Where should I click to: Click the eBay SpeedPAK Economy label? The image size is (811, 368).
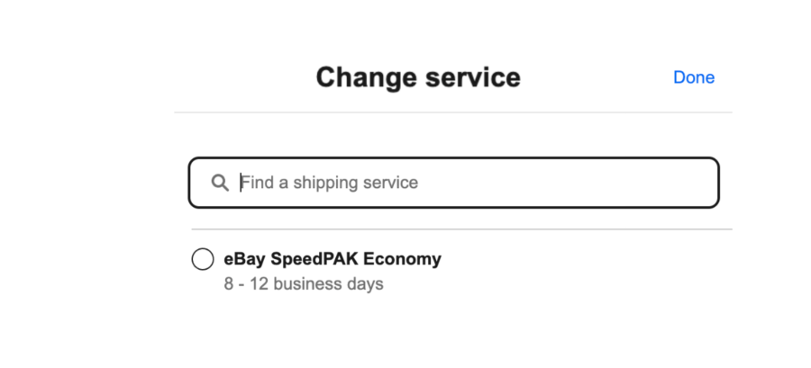point(333,259)
